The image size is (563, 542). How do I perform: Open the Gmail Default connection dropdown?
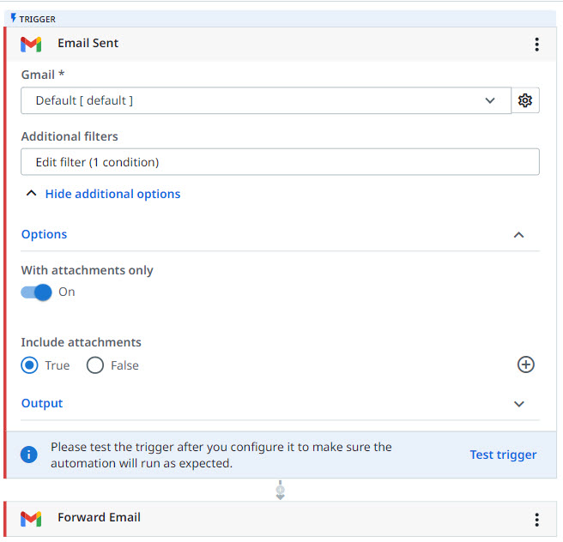266,100
